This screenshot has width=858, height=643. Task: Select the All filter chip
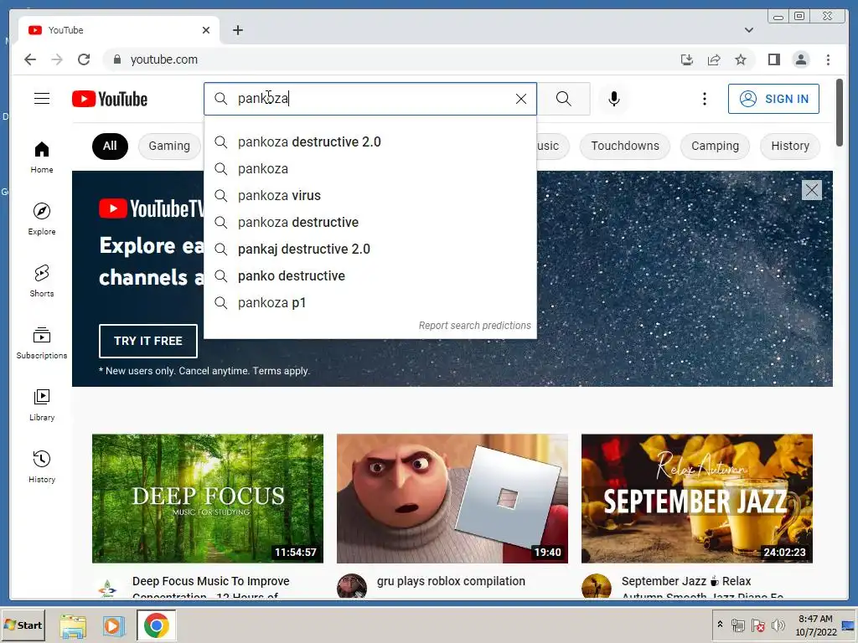pyautogui.click(x=110, y=146)
